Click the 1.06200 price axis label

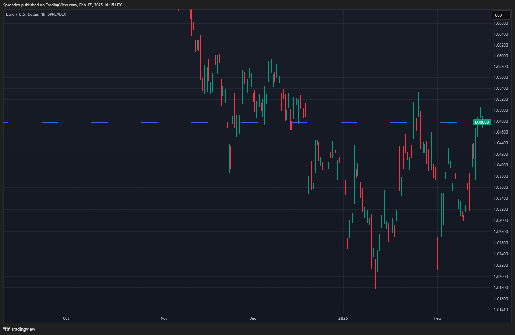501,45
